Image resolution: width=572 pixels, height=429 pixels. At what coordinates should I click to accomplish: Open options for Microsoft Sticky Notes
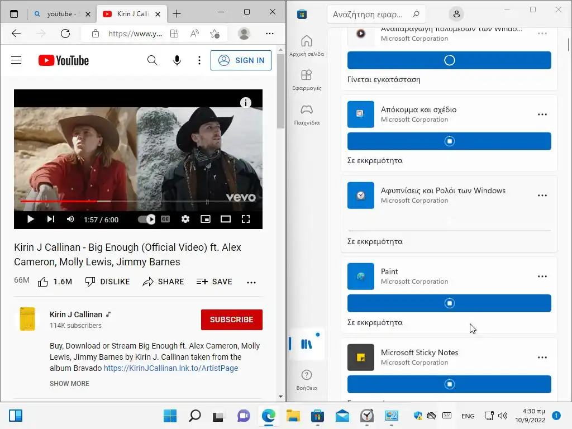(x=542, y=357)
